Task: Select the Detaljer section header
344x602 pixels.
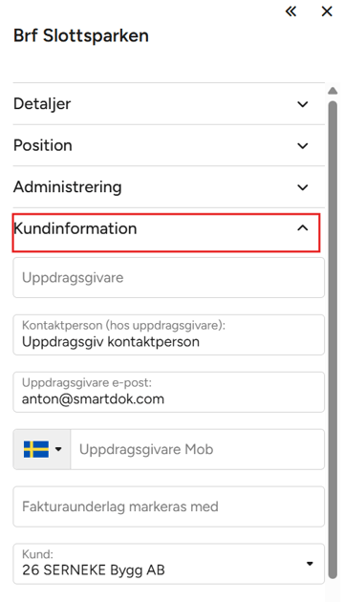Action: [x=169, y=104]
